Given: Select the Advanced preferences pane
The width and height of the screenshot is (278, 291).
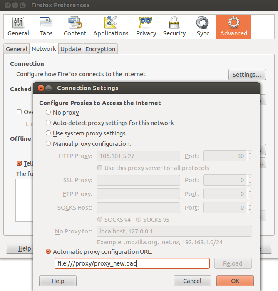Looking at the screenshot, I should 233,27.
